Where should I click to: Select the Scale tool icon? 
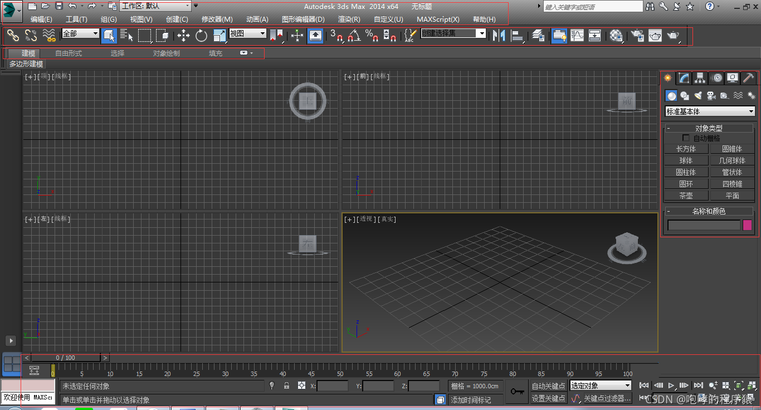click(x=219, y=36)
